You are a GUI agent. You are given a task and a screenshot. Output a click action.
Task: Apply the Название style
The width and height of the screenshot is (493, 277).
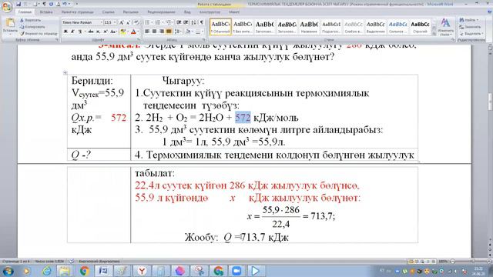pos(309,27)
